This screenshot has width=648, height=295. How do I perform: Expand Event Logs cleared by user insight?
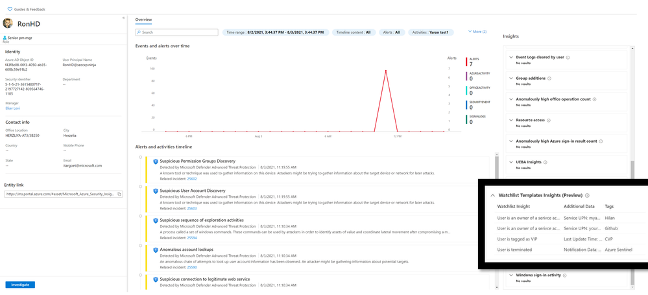[511, 57]
